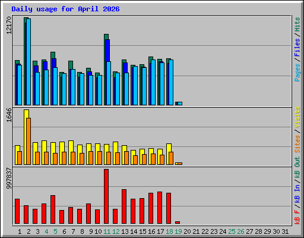This screenshot has width=304, height=238.
Task: Click the 'kB F' legend label
Action: 297,217
